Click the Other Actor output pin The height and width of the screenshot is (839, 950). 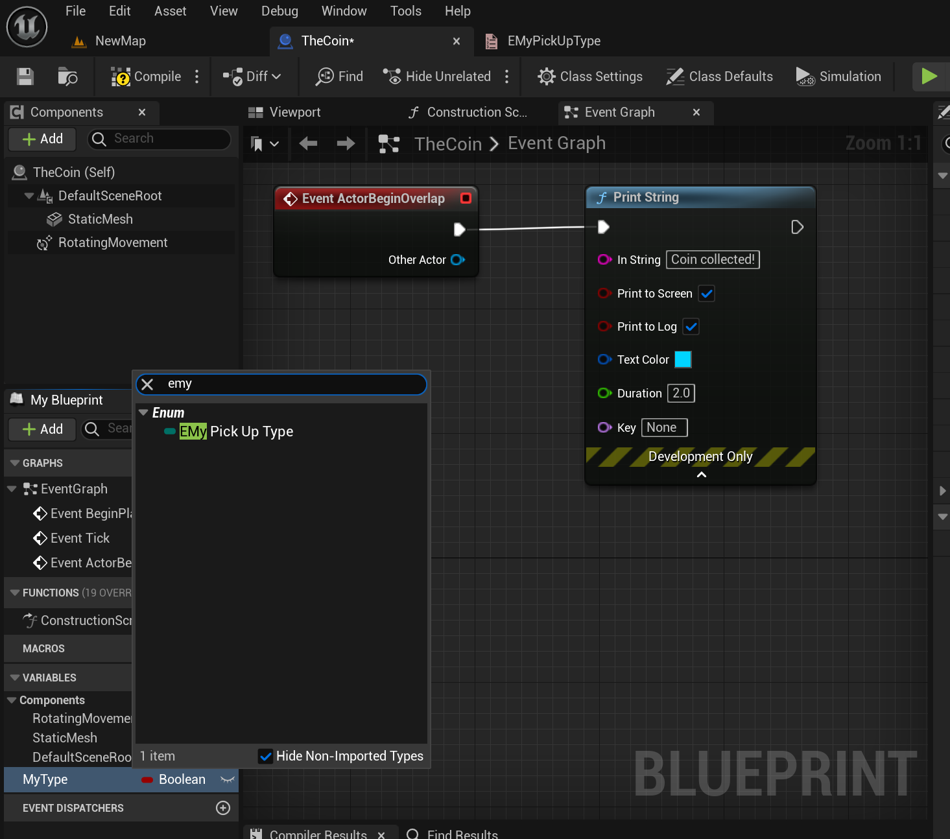coord(458,260)
